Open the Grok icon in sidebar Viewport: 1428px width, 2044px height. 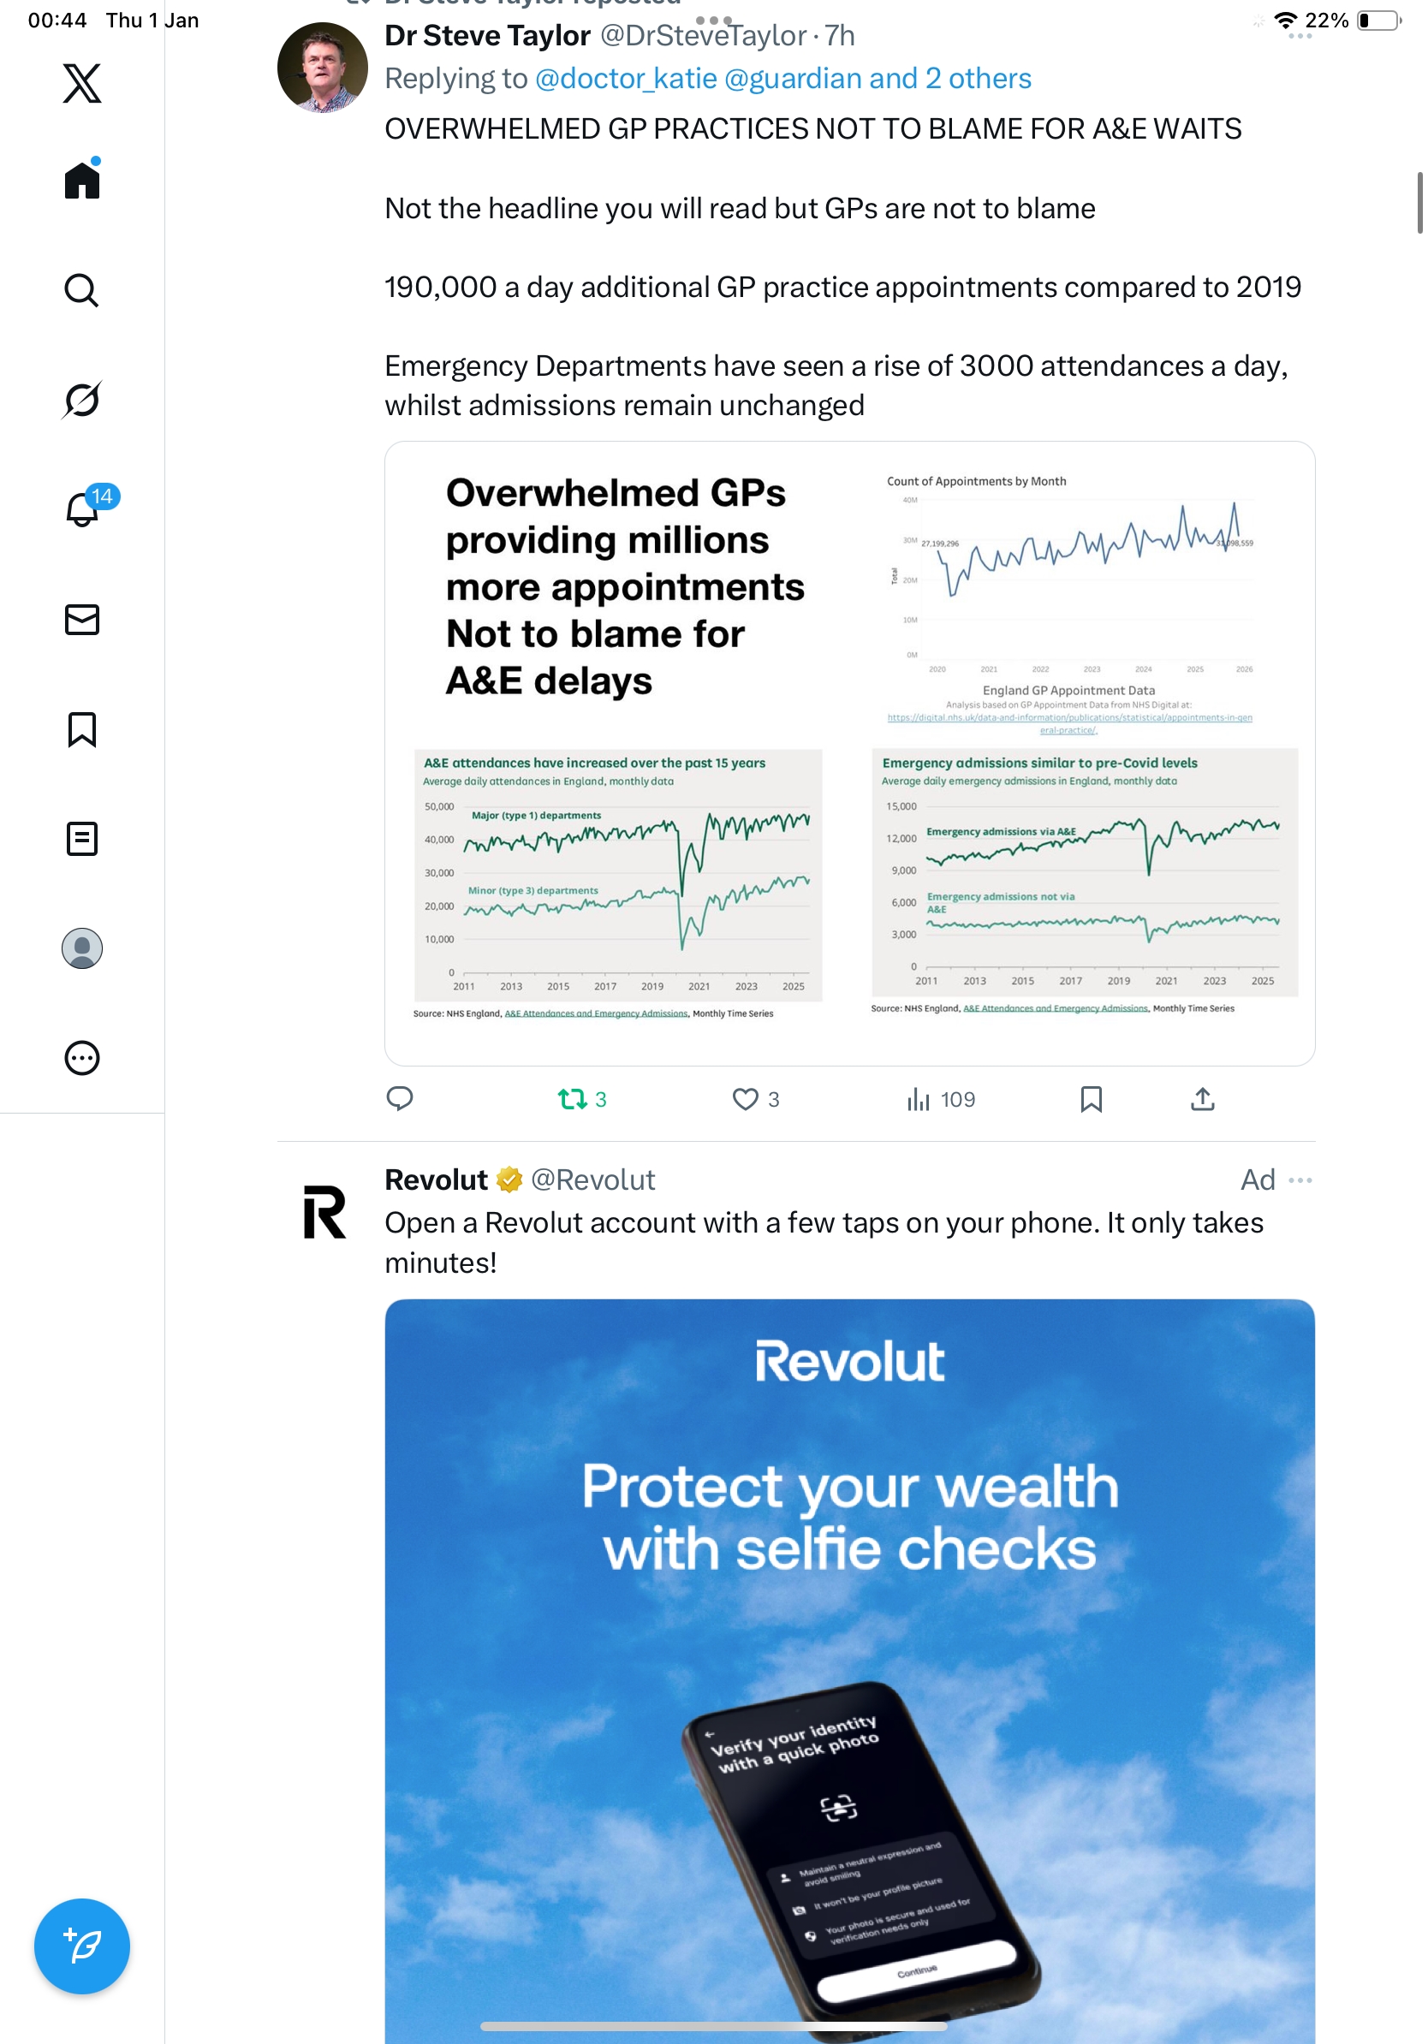82,400
